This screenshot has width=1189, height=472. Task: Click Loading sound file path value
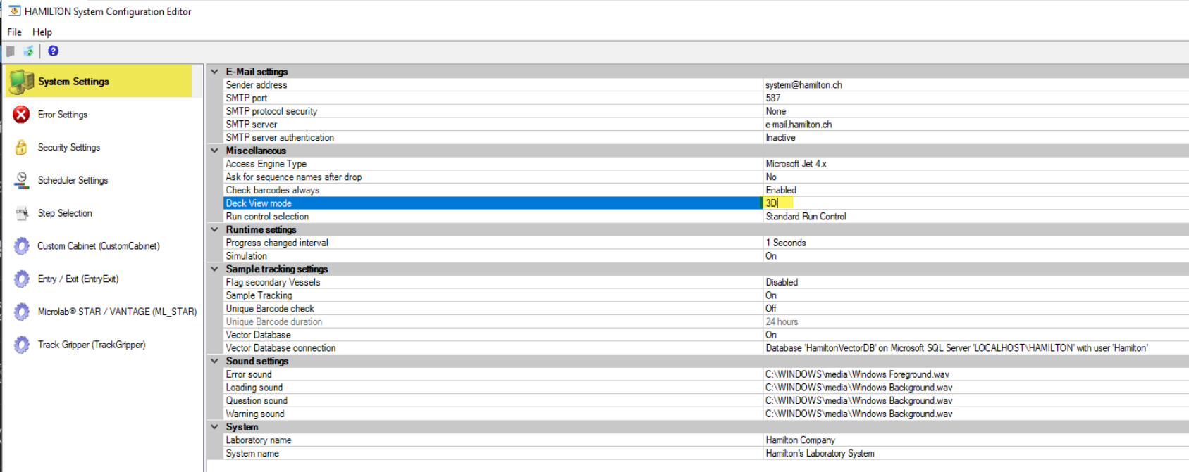pyautogui.click(x=975, y=388)
